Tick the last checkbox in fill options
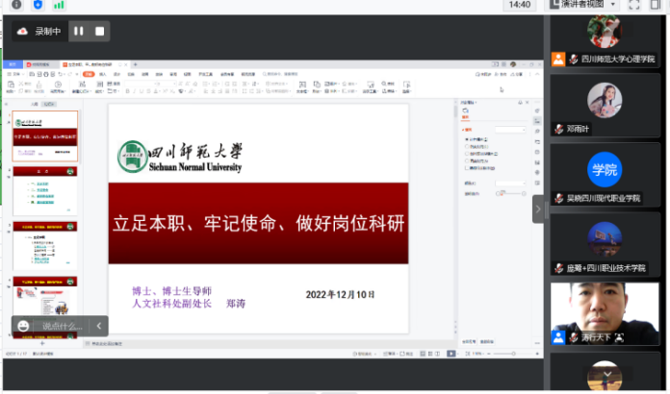Viewport: 670px width, 394px height. pyautogui.click(x=467, y=167)
